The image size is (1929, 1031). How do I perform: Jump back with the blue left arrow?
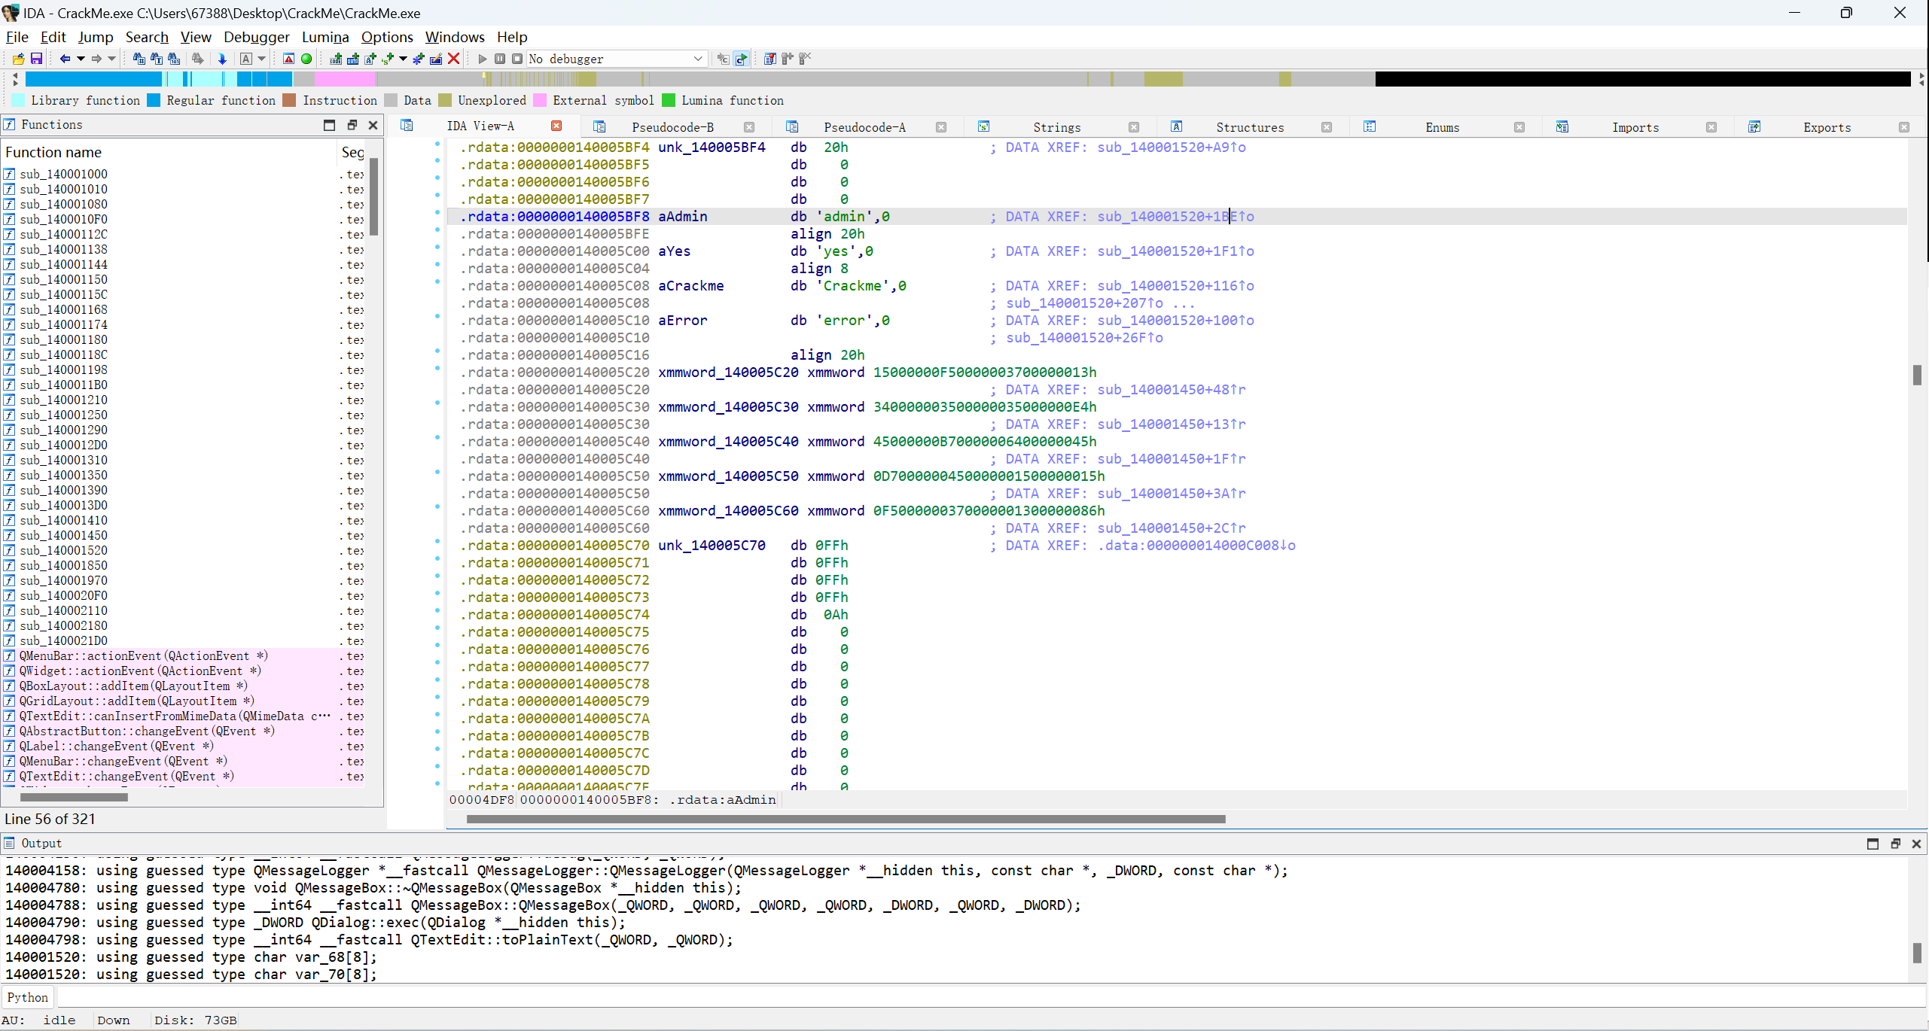tap(65, 59)
